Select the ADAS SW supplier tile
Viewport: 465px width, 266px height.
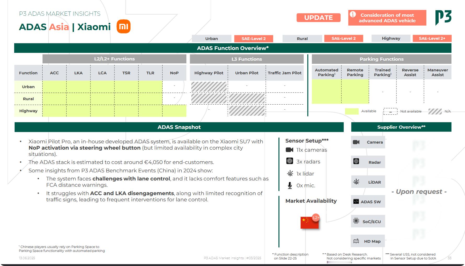click(x=368, y=201)
